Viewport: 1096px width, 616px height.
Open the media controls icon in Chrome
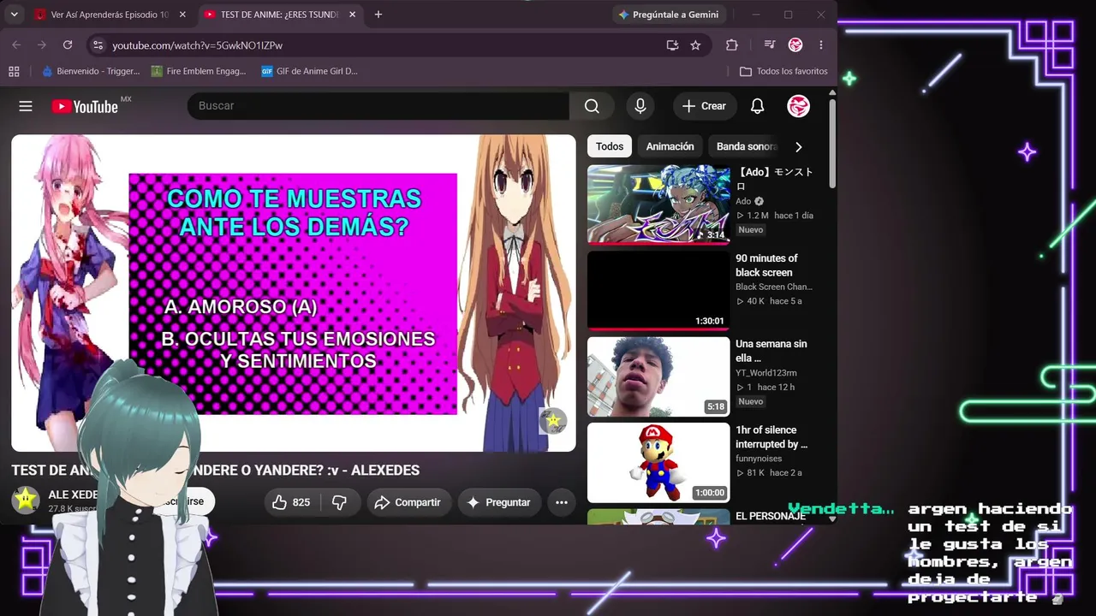(770, 45)
